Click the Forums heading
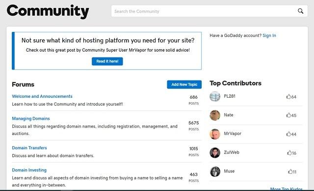The image size is (314, 191). [x=23, y=84]
